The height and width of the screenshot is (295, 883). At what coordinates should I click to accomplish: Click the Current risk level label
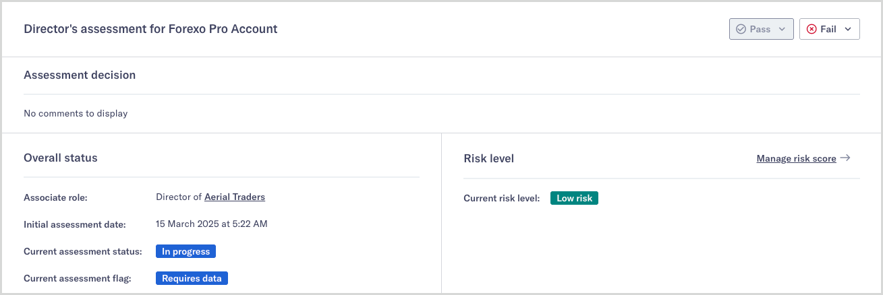[x=502, y=198]
